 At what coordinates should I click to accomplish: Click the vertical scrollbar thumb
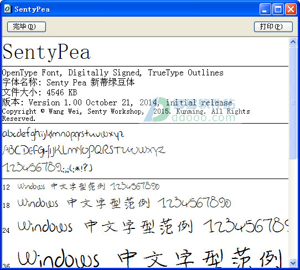293,103
